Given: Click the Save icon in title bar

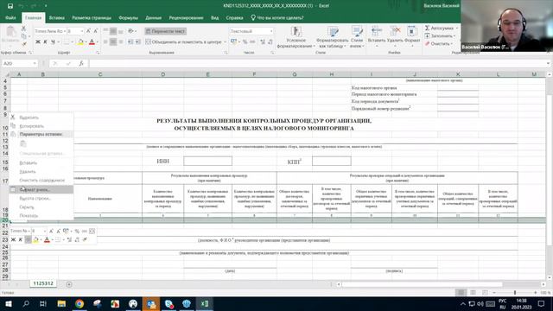Looking at the screenshot, I should pos(10,6).
